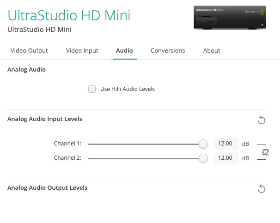Open the Video Input tab
This screenshot has height=223, width=280.
coord(82,50)
